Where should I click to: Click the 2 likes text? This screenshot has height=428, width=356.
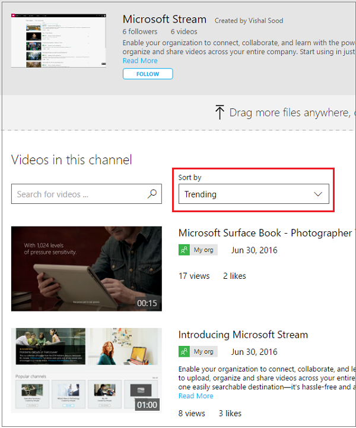click(x=234, y=276)
